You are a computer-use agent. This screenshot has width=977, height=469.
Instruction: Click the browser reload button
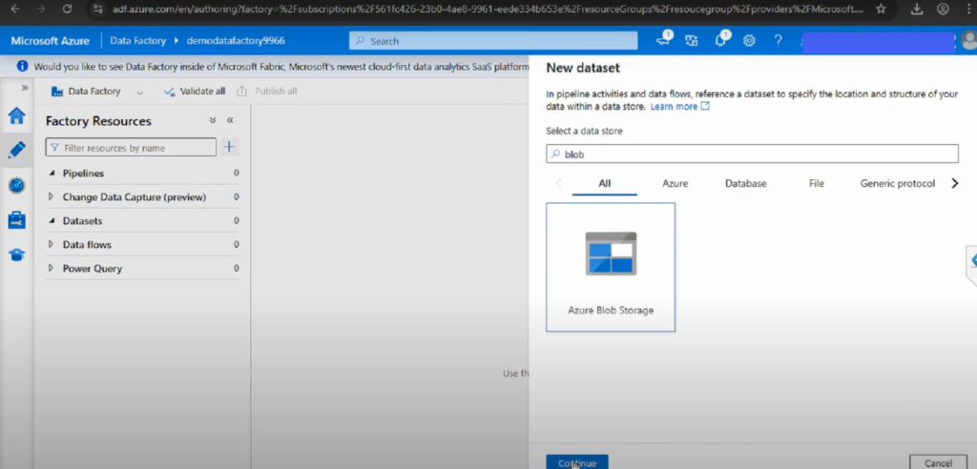[68, 9]
